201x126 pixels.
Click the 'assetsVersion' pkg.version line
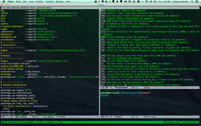pyautogui.click(x=20, y=72)
